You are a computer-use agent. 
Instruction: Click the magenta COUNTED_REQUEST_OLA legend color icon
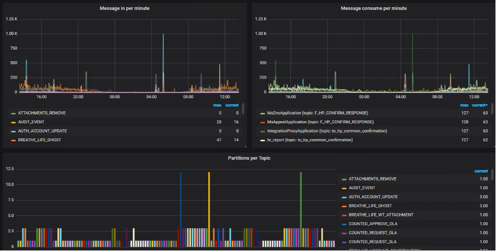click(344, 233)
